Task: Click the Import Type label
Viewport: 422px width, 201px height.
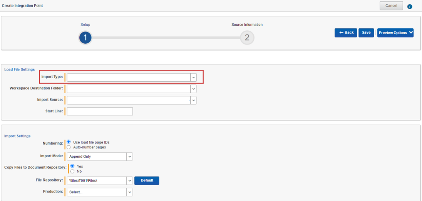Action: click(x=52, y=77)
